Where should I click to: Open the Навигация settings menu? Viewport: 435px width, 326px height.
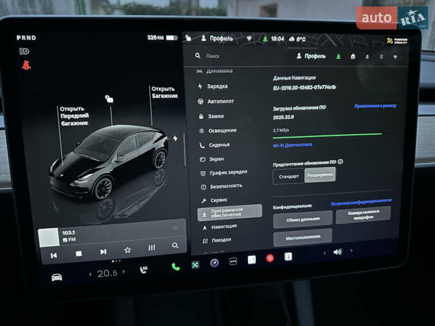coord(220,227)
